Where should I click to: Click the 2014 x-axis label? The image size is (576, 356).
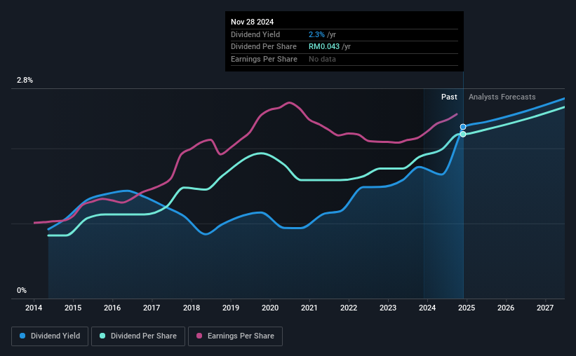point(34,308)
